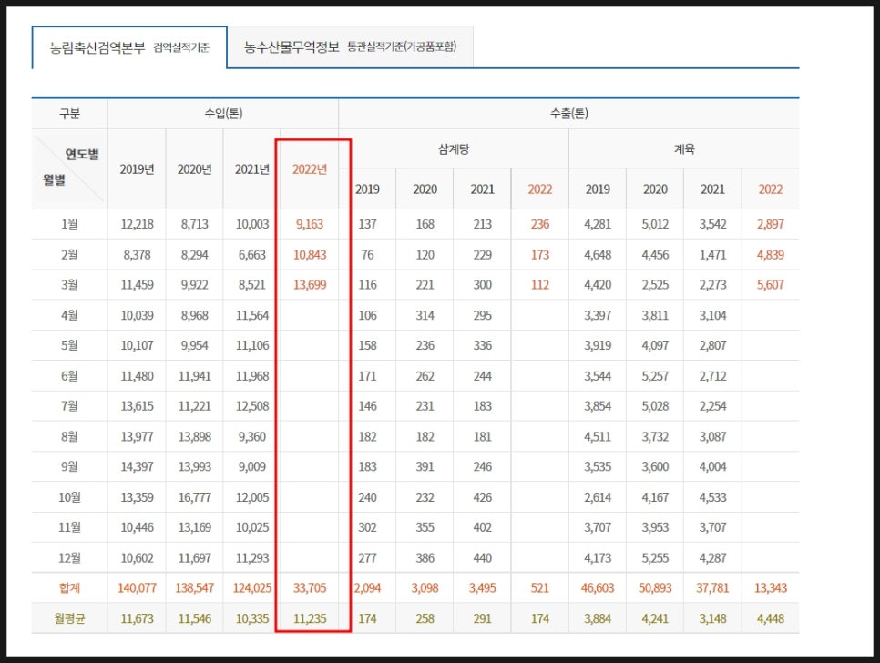Select the 8월 row label

pyautogui.click(x=69, y=436)
